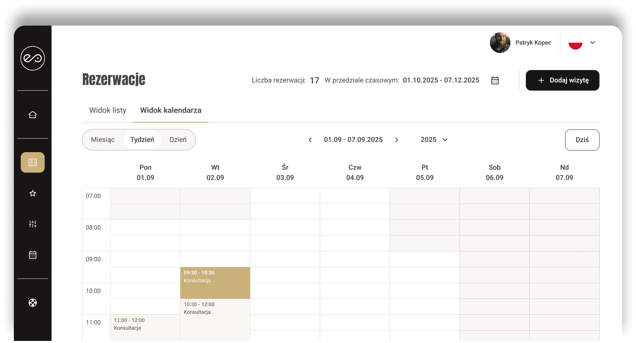Select the reservations list sidebar icon
This screenshot has width=636, height=343.
tap(33, 163)
